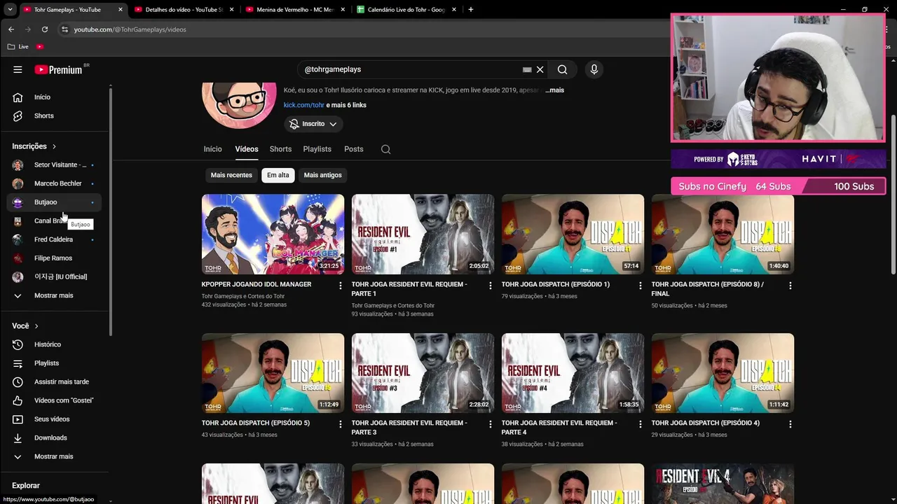Image resolution: width=897 pixels, height=504 pixels.
Task: Open the hamburger guide menu
Action: [18, 69]
